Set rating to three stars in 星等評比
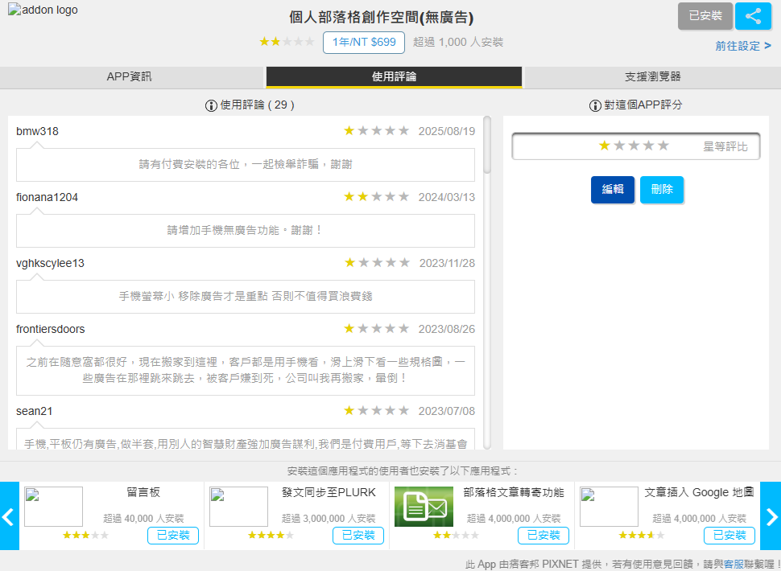This screenshot has width=781, height=571. click(x=634, y=146)
